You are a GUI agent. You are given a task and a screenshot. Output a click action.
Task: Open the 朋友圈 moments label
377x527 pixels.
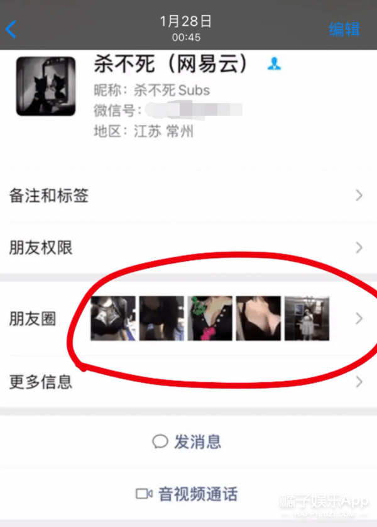tap(33, 319)
